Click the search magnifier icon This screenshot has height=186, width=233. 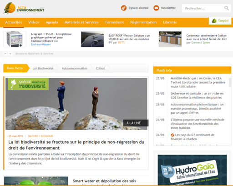click(226, 8)
